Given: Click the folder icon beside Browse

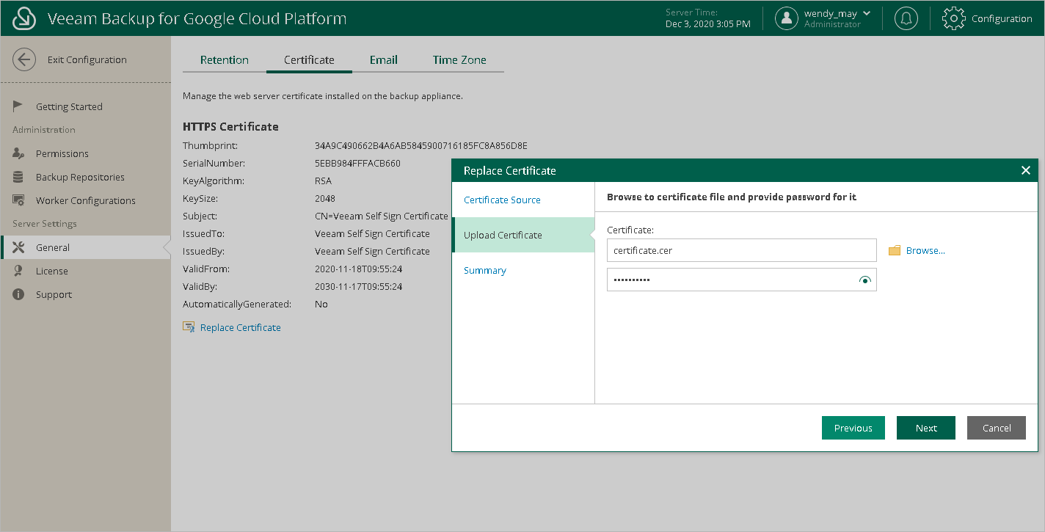Looking at the screenshot, I should click(x=894, y=251).
